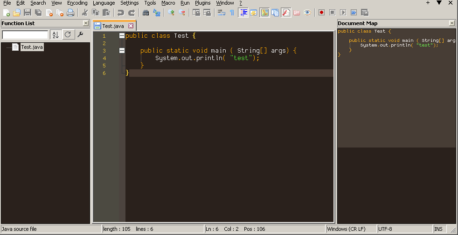The image size is (458, 235).
Task: Click Run Macro Multiple Times icon
Action: tap(354, 13)
